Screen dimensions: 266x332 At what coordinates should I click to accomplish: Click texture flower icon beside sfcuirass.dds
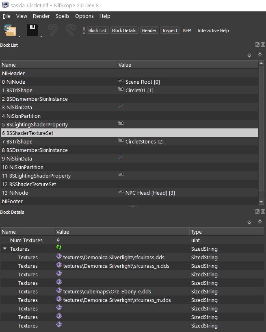tap(59, 257)
